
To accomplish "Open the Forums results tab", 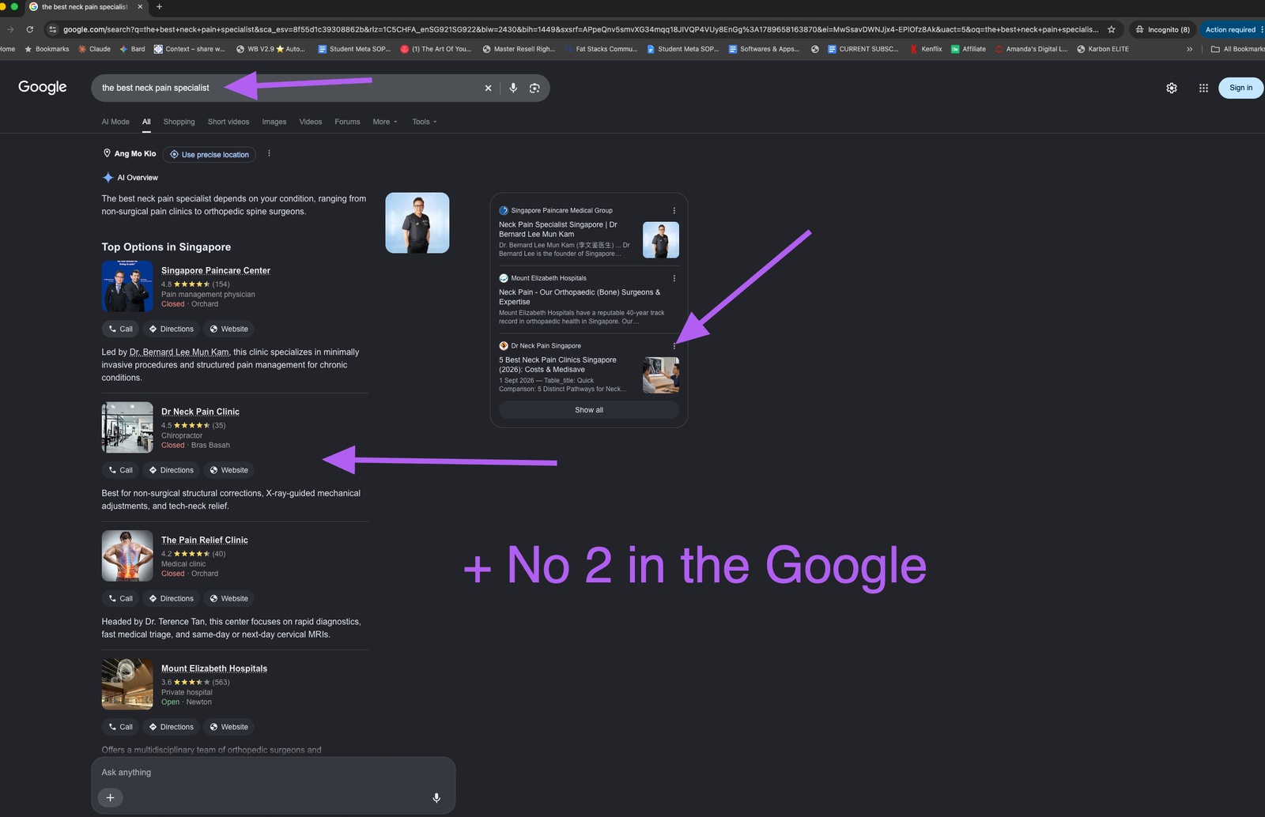I will click(347, 122).
